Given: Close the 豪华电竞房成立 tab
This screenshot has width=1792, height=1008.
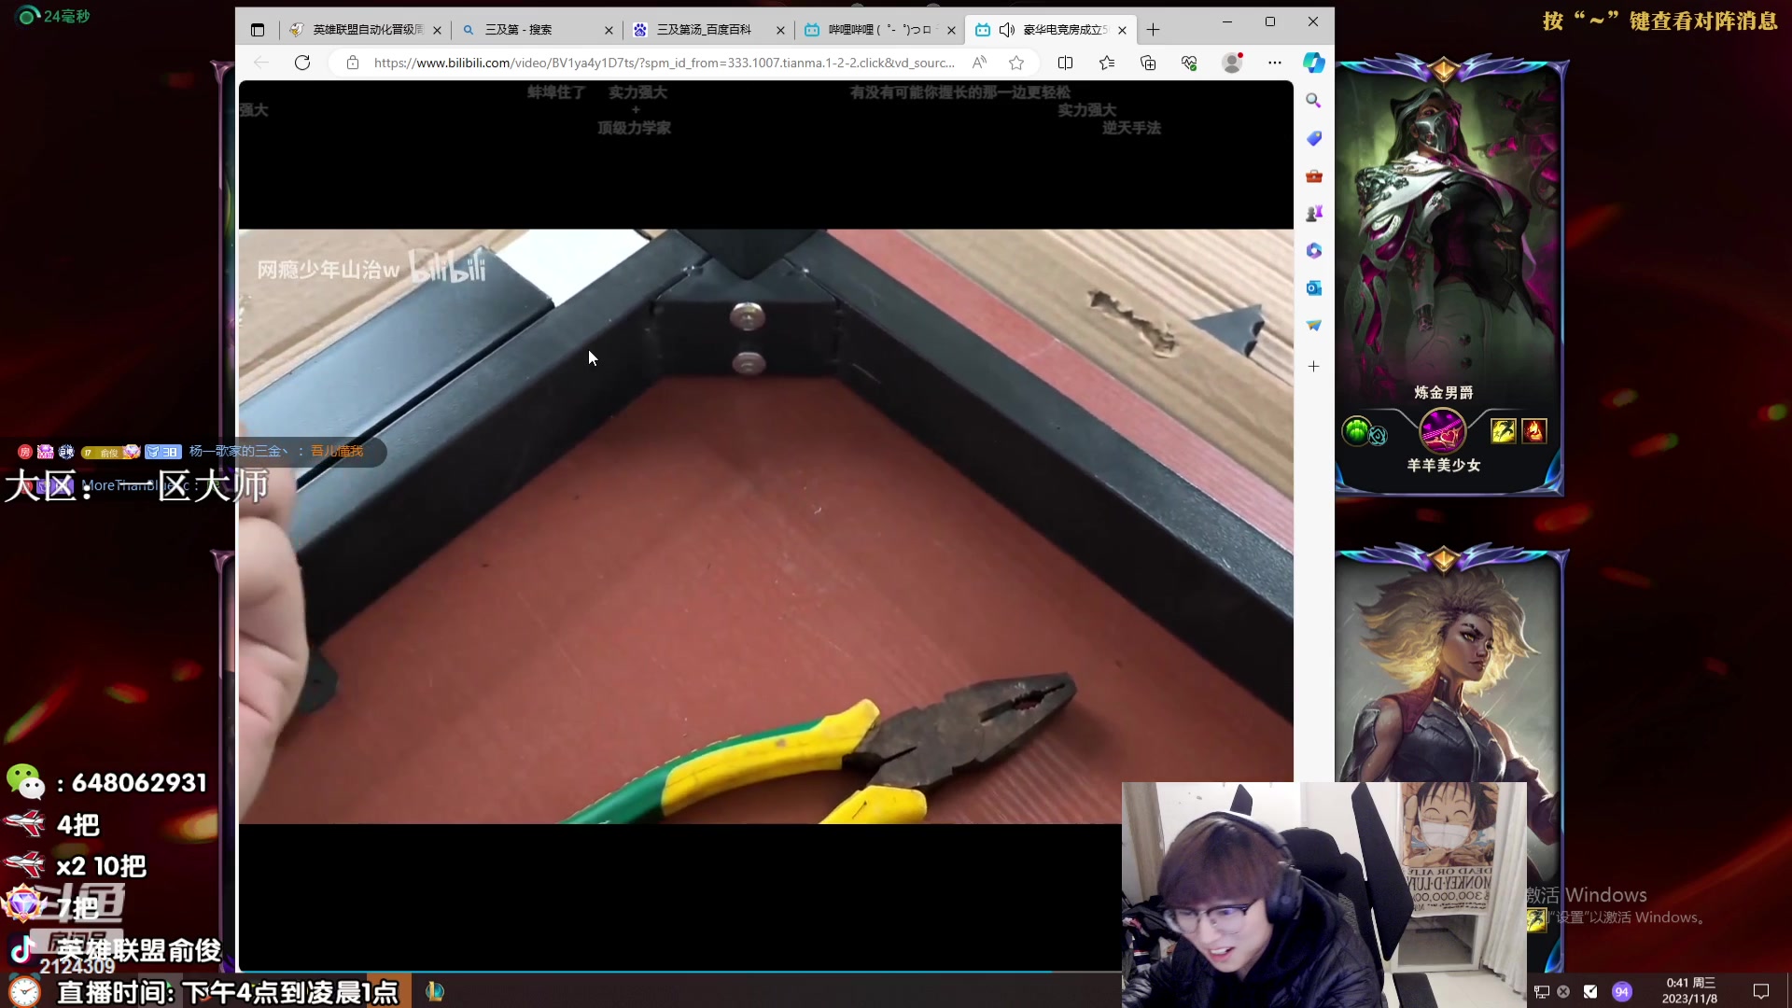Looking at the screenshot, I should [1122, 30].
